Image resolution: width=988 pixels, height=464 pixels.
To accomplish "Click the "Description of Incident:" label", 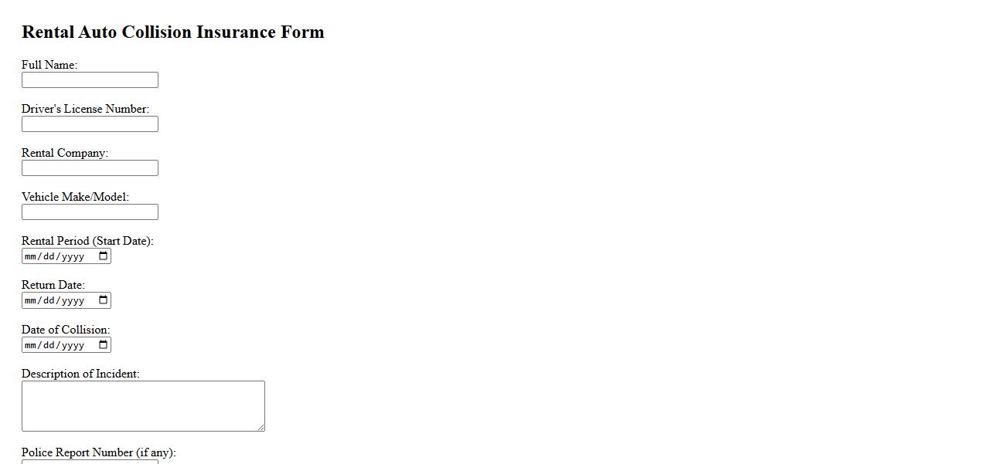I will click(x=80, y=374).
